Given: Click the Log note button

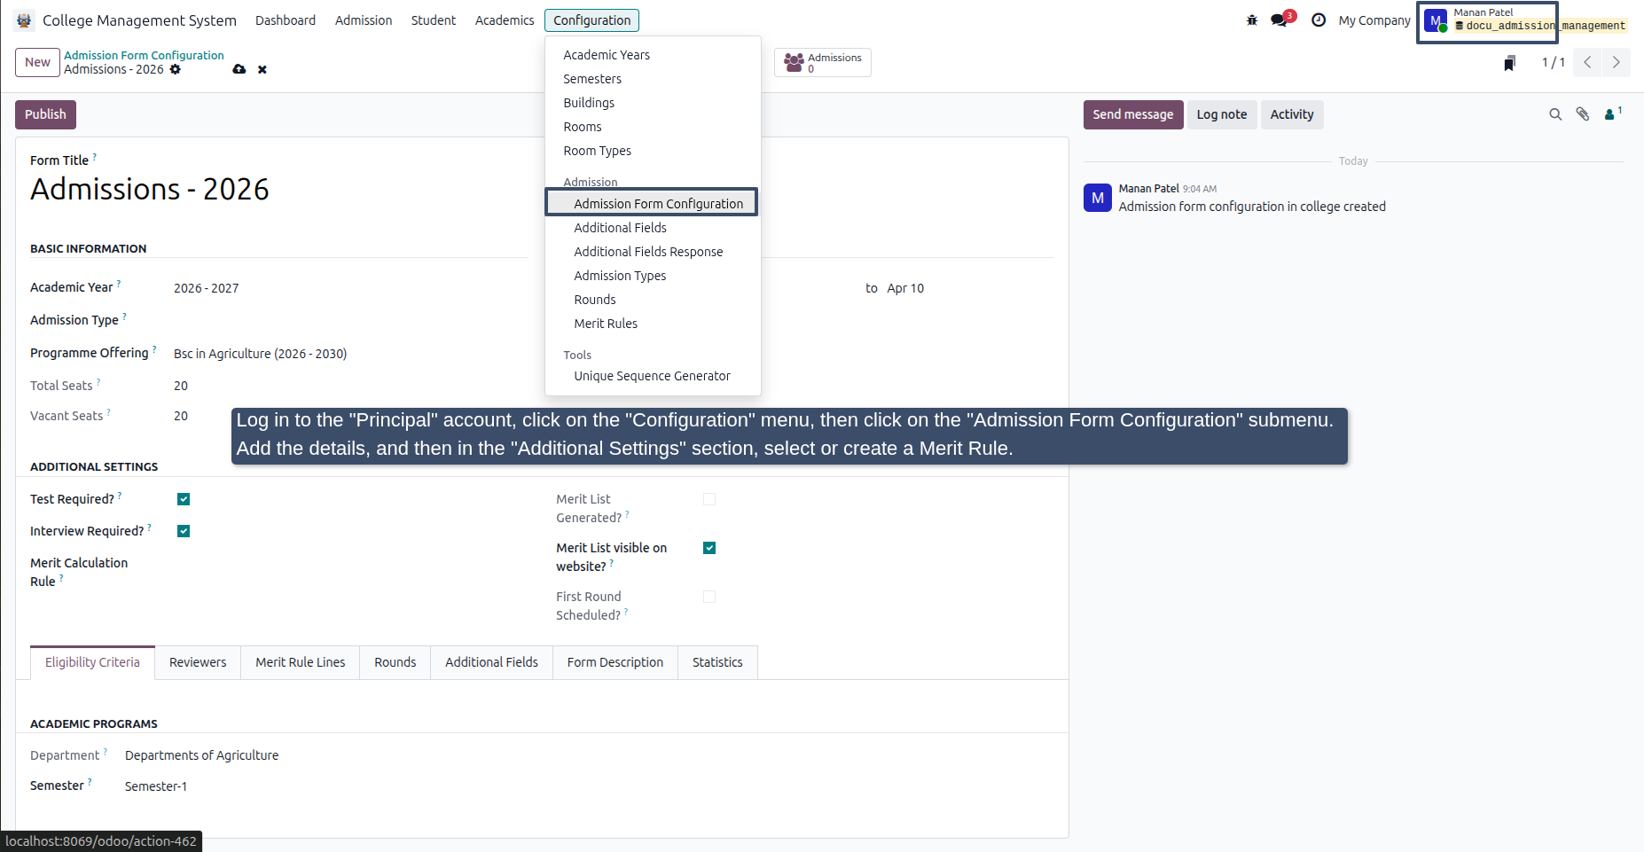Looking at the screenshot, I should click(1221, 114).
